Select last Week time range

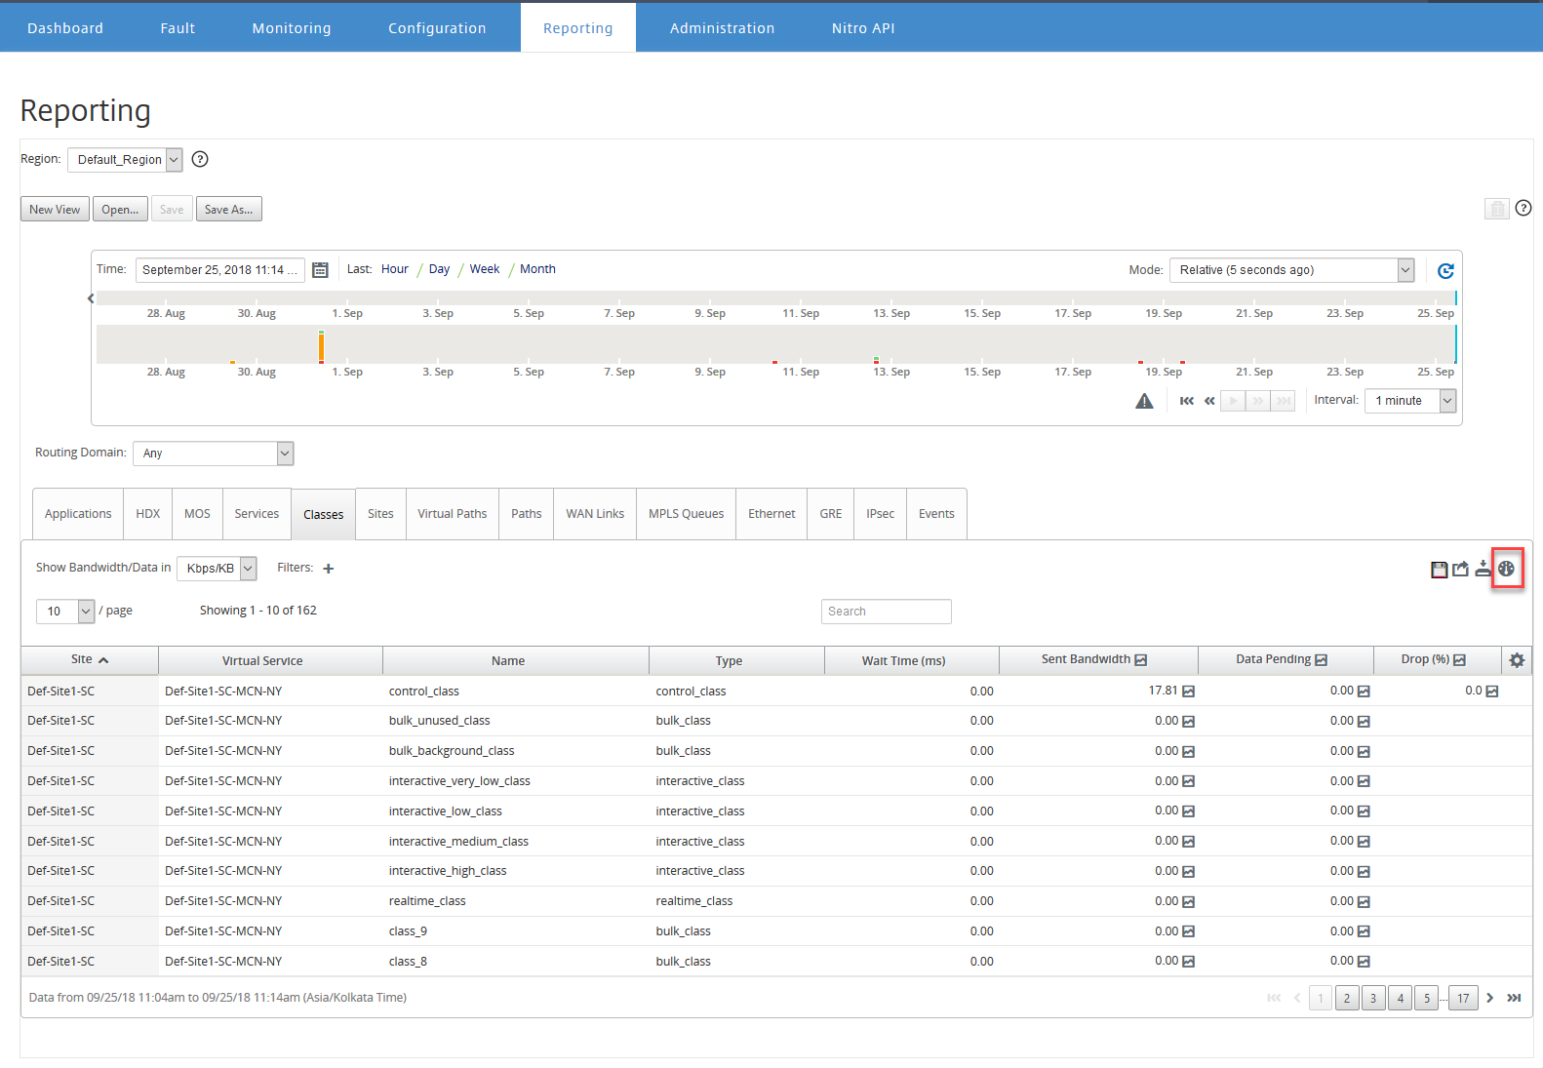485,269
